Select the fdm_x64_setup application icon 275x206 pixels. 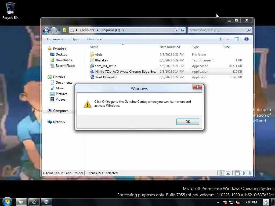tap(92, 66)
